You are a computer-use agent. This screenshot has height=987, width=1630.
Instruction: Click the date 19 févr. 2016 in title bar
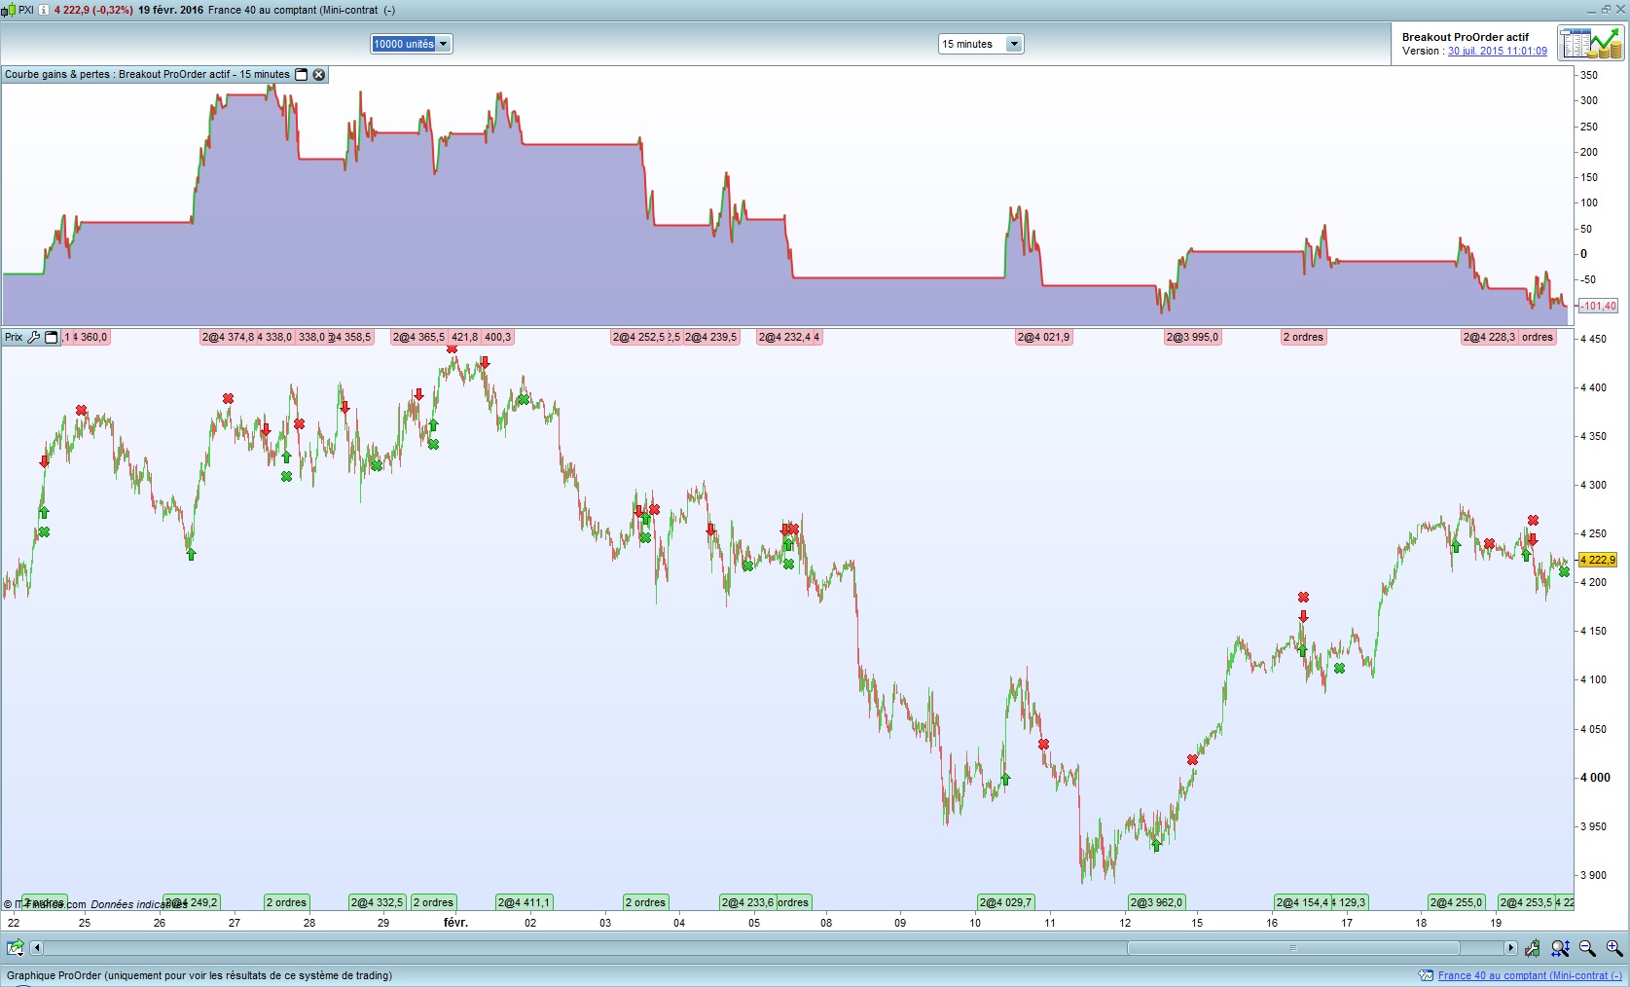pos(171,10)
